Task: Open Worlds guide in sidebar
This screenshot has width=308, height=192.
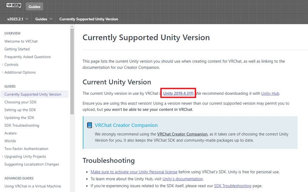Action: click(x=10, y=141)
